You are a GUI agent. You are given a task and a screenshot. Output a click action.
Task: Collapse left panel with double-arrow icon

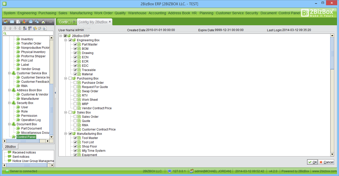pyautogui.click(x=50, y=22)
